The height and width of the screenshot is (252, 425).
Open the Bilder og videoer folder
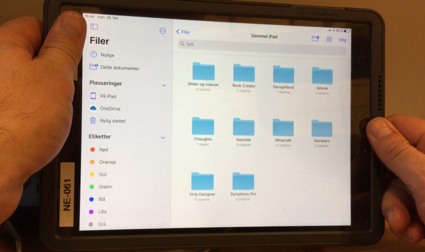(x=203, y=72)
